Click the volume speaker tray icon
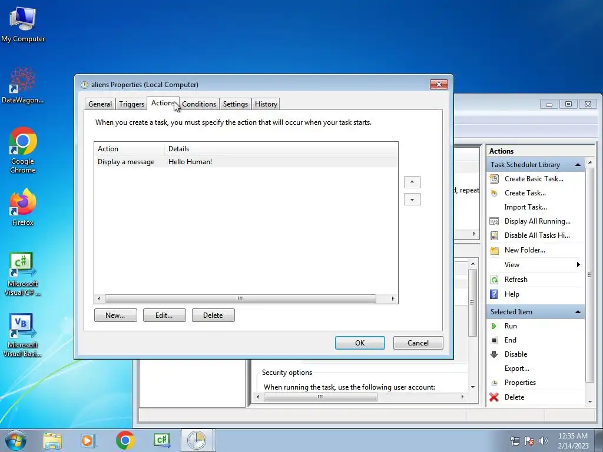The image size is (603, 452). (x=544, y=441)
